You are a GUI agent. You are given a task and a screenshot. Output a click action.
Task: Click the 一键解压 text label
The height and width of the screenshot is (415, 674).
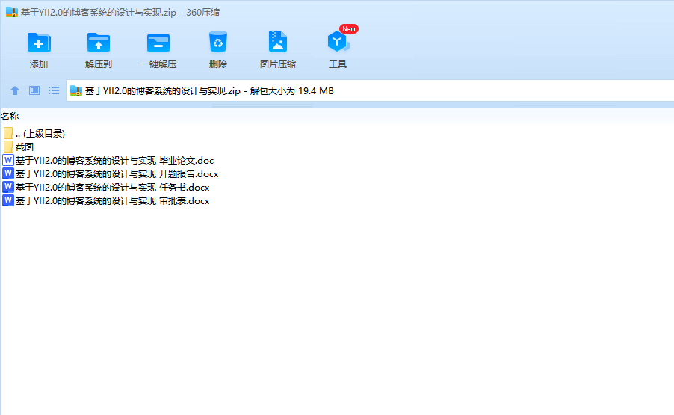point(158,64)
